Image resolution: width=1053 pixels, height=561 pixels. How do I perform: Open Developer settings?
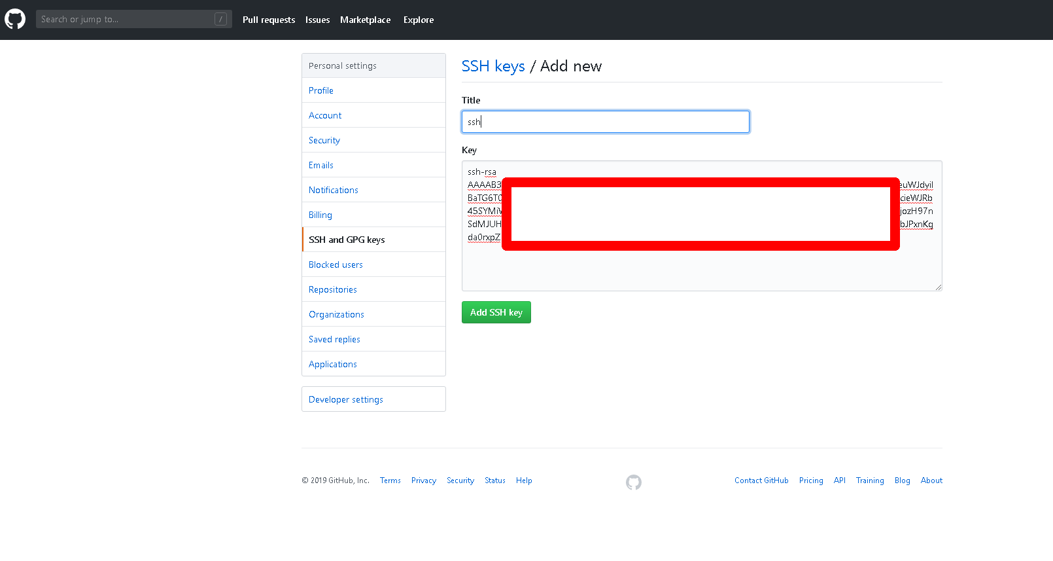(x=373, y=399)
